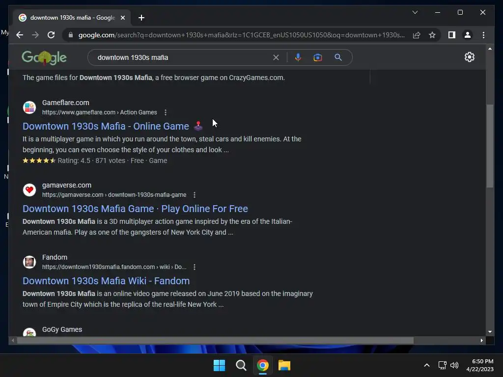Open the "About this result" menu for Fandom
503x377 pixels.
(x=195, y=267)
